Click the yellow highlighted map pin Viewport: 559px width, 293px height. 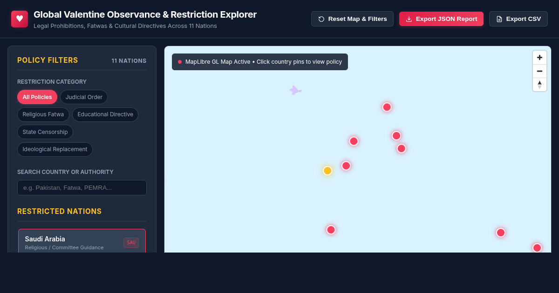(327, 171)
